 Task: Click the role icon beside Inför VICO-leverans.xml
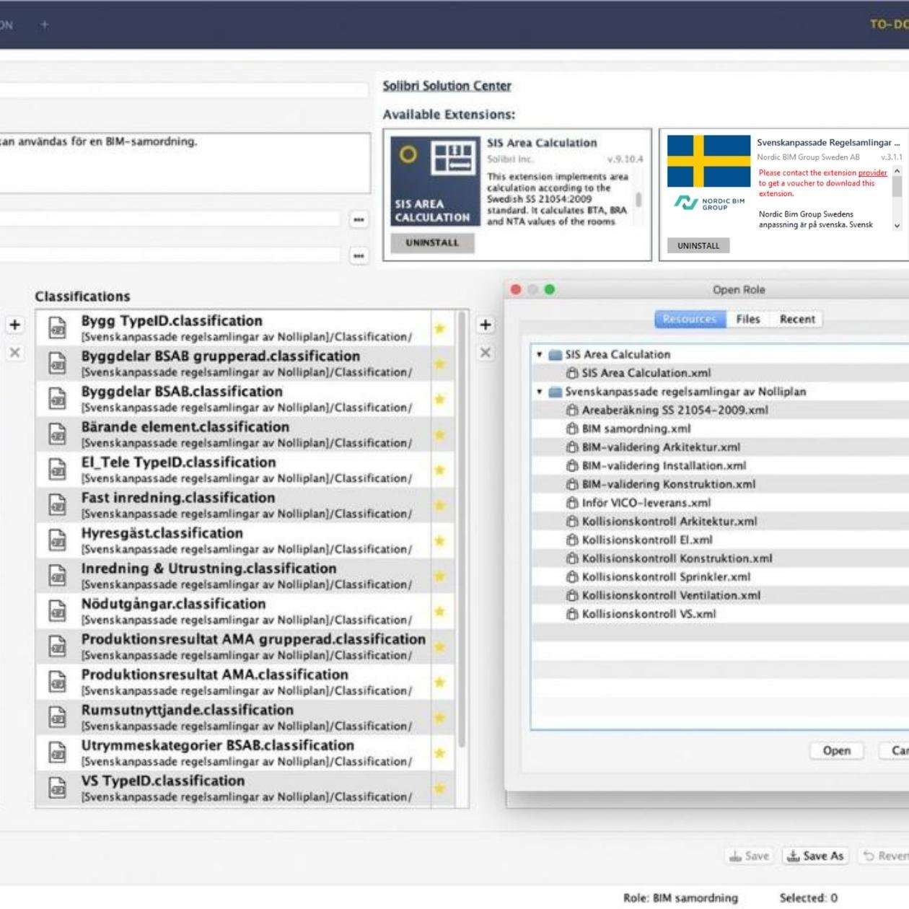[x=572, y=503]
